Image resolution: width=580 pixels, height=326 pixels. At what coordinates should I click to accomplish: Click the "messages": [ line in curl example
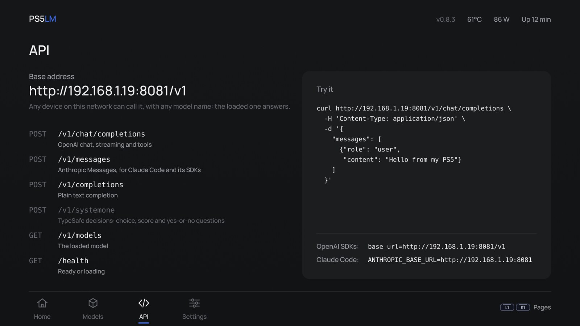(357, 139)
